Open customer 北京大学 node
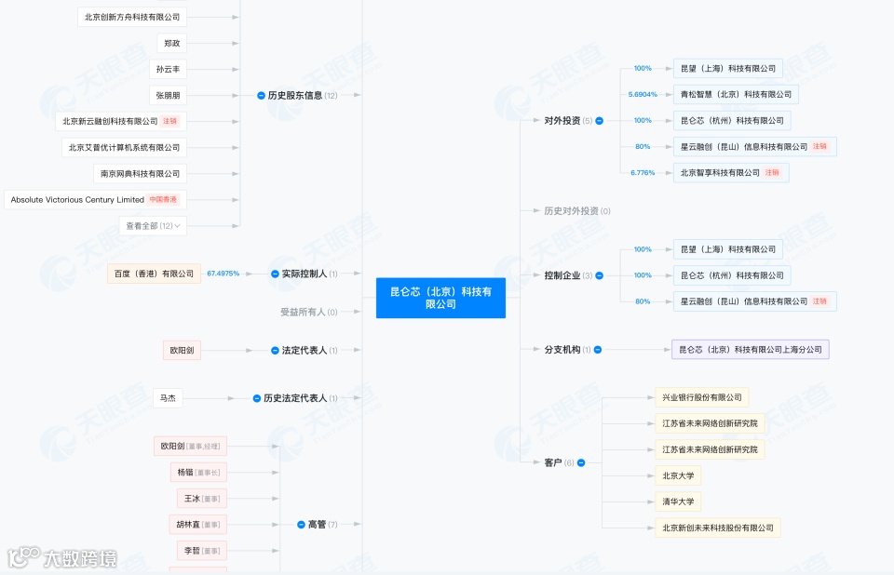Image resolution: width=894 pixels, height=575 pixels. coord(678,475)
